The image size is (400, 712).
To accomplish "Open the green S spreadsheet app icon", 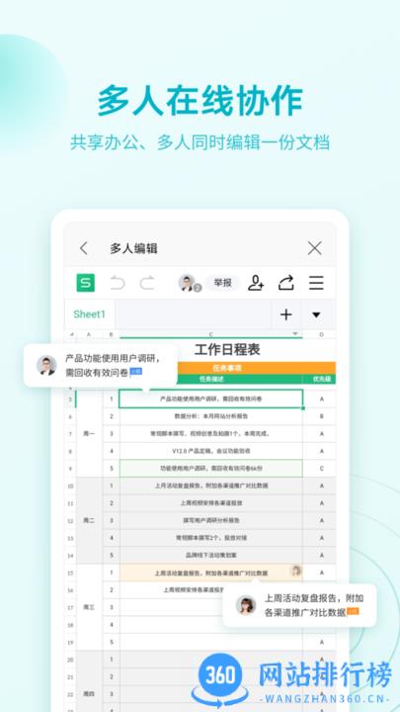I will coord(86,283).
